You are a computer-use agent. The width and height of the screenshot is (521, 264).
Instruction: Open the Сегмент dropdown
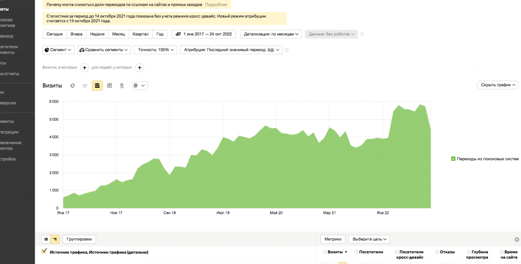click(x=58, y=50)
